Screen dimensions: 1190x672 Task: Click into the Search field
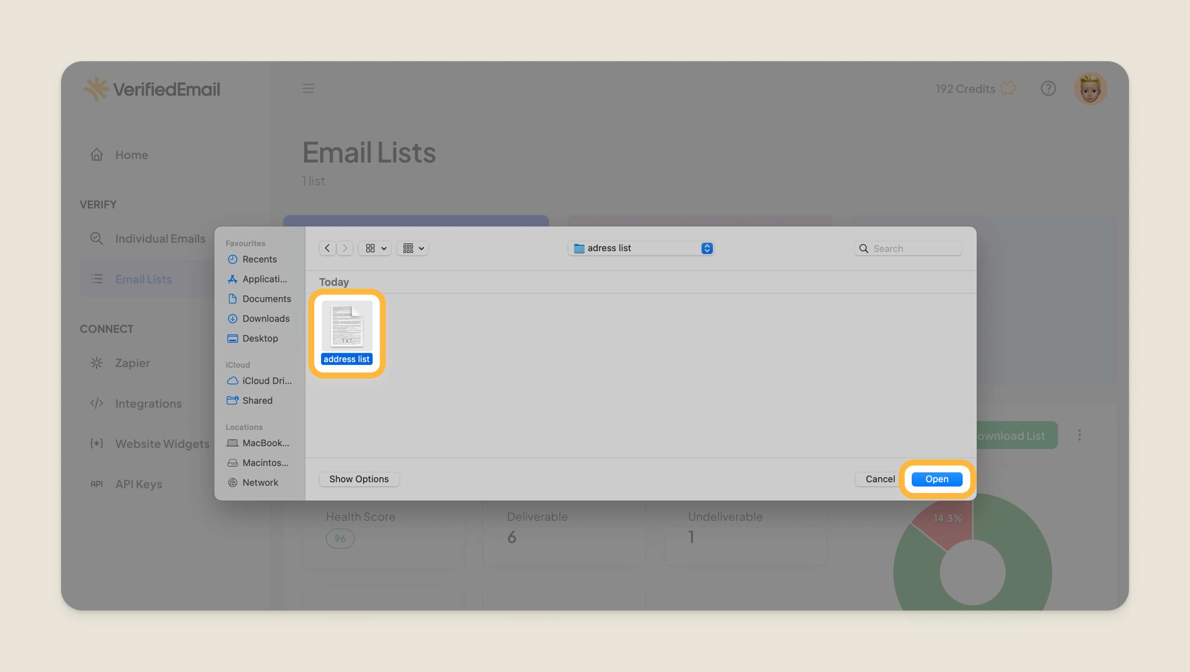click(908, 248)
